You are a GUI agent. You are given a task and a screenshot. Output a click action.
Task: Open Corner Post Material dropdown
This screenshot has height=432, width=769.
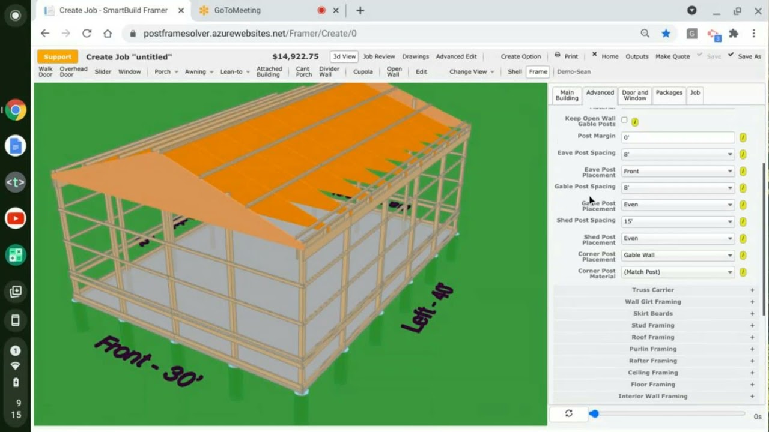click(678, 272)
